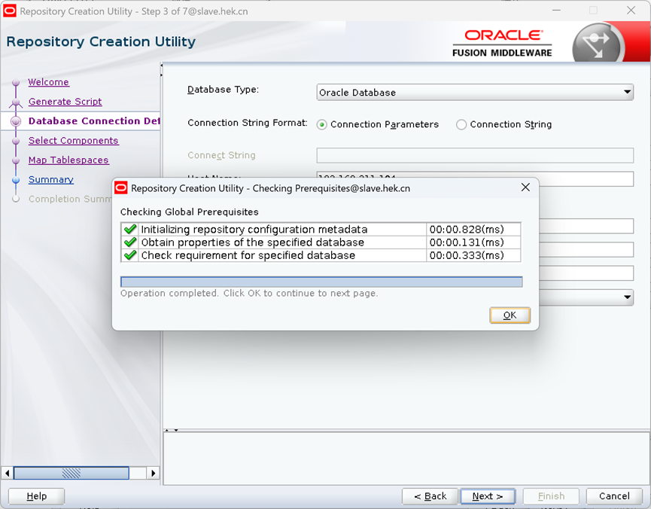Click the Database Connection step bullet icon
The height and width of the screenshot is (509, 651).
[16, 121]
